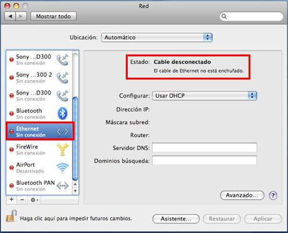This screenshot has width=288, height=233.
Task: Click the phone icon of first Sony ...D300 entry
Action: click(x=63, y=60)
